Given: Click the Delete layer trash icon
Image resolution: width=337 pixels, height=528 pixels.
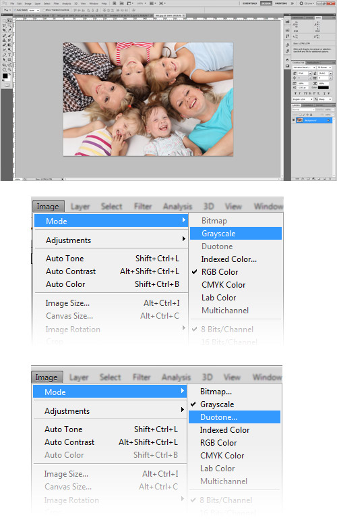Looking at the screenshot, I should point(330,179).
